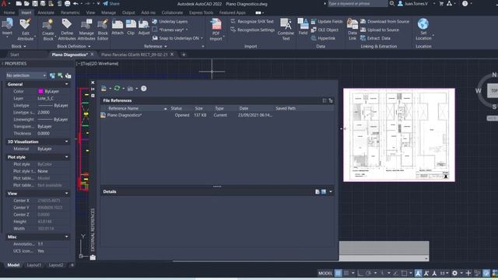Open External References help button
This screenshot has width=498, height=280.
point(143,89)
